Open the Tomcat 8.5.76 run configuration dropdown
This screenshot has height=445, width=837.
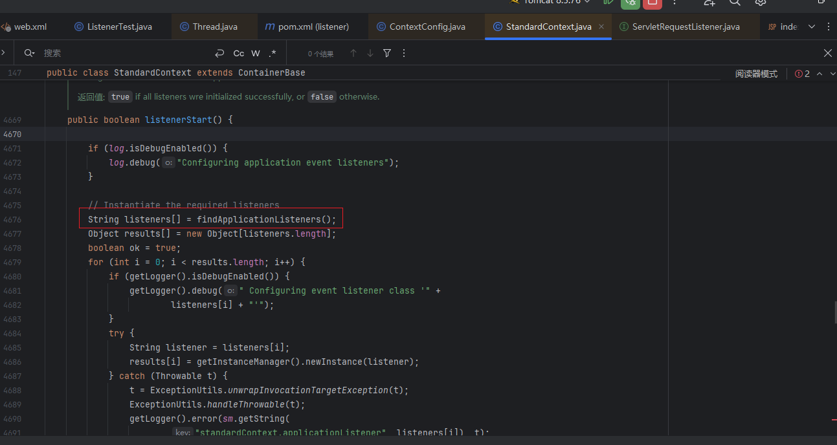tap(552, 2)
